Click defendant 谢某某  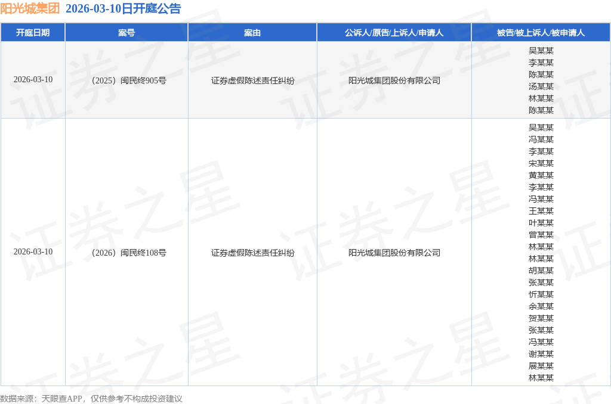click(x=541, y=354)
